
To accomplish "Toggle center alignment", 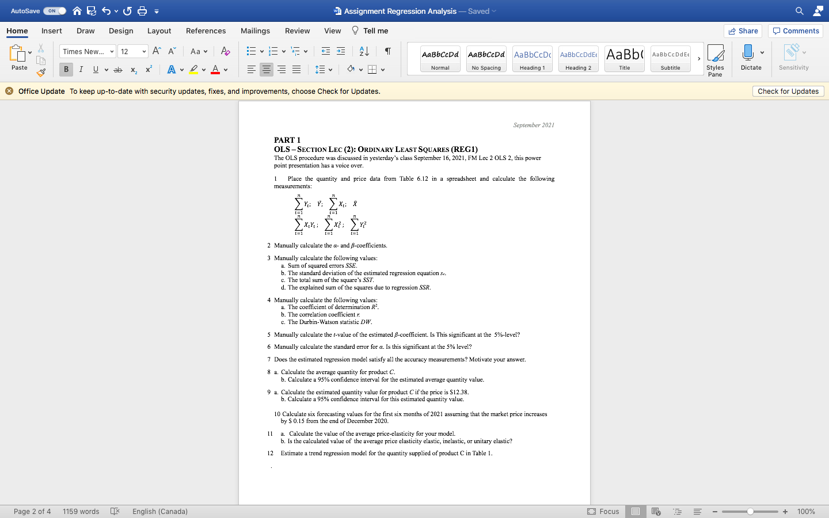I will pos(267,70).
